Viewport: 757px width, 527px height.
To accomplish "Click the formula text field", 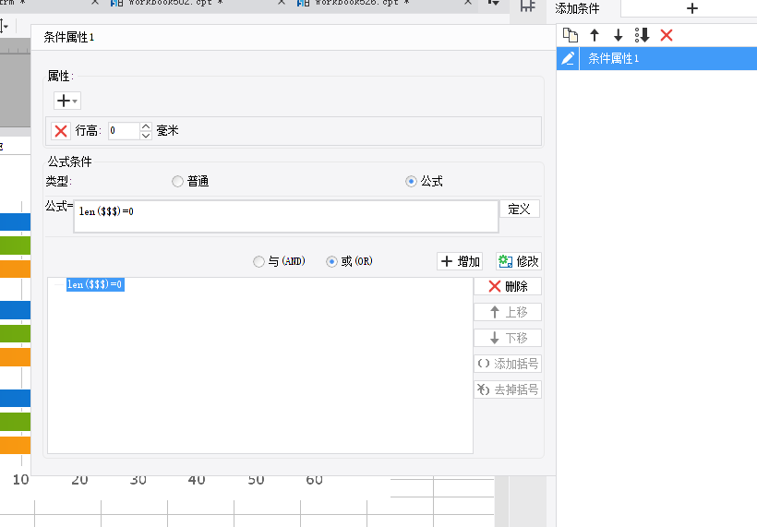I will pos(286,216).
